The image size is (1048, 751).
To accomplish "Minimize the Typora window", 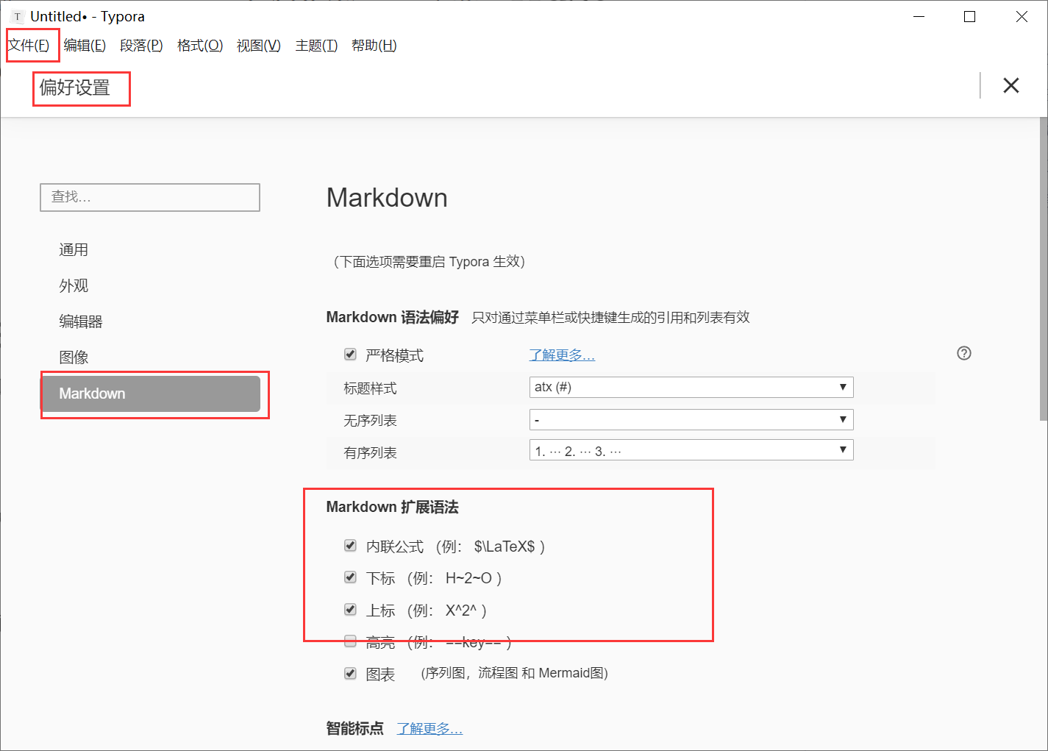I will pos(919,16).
